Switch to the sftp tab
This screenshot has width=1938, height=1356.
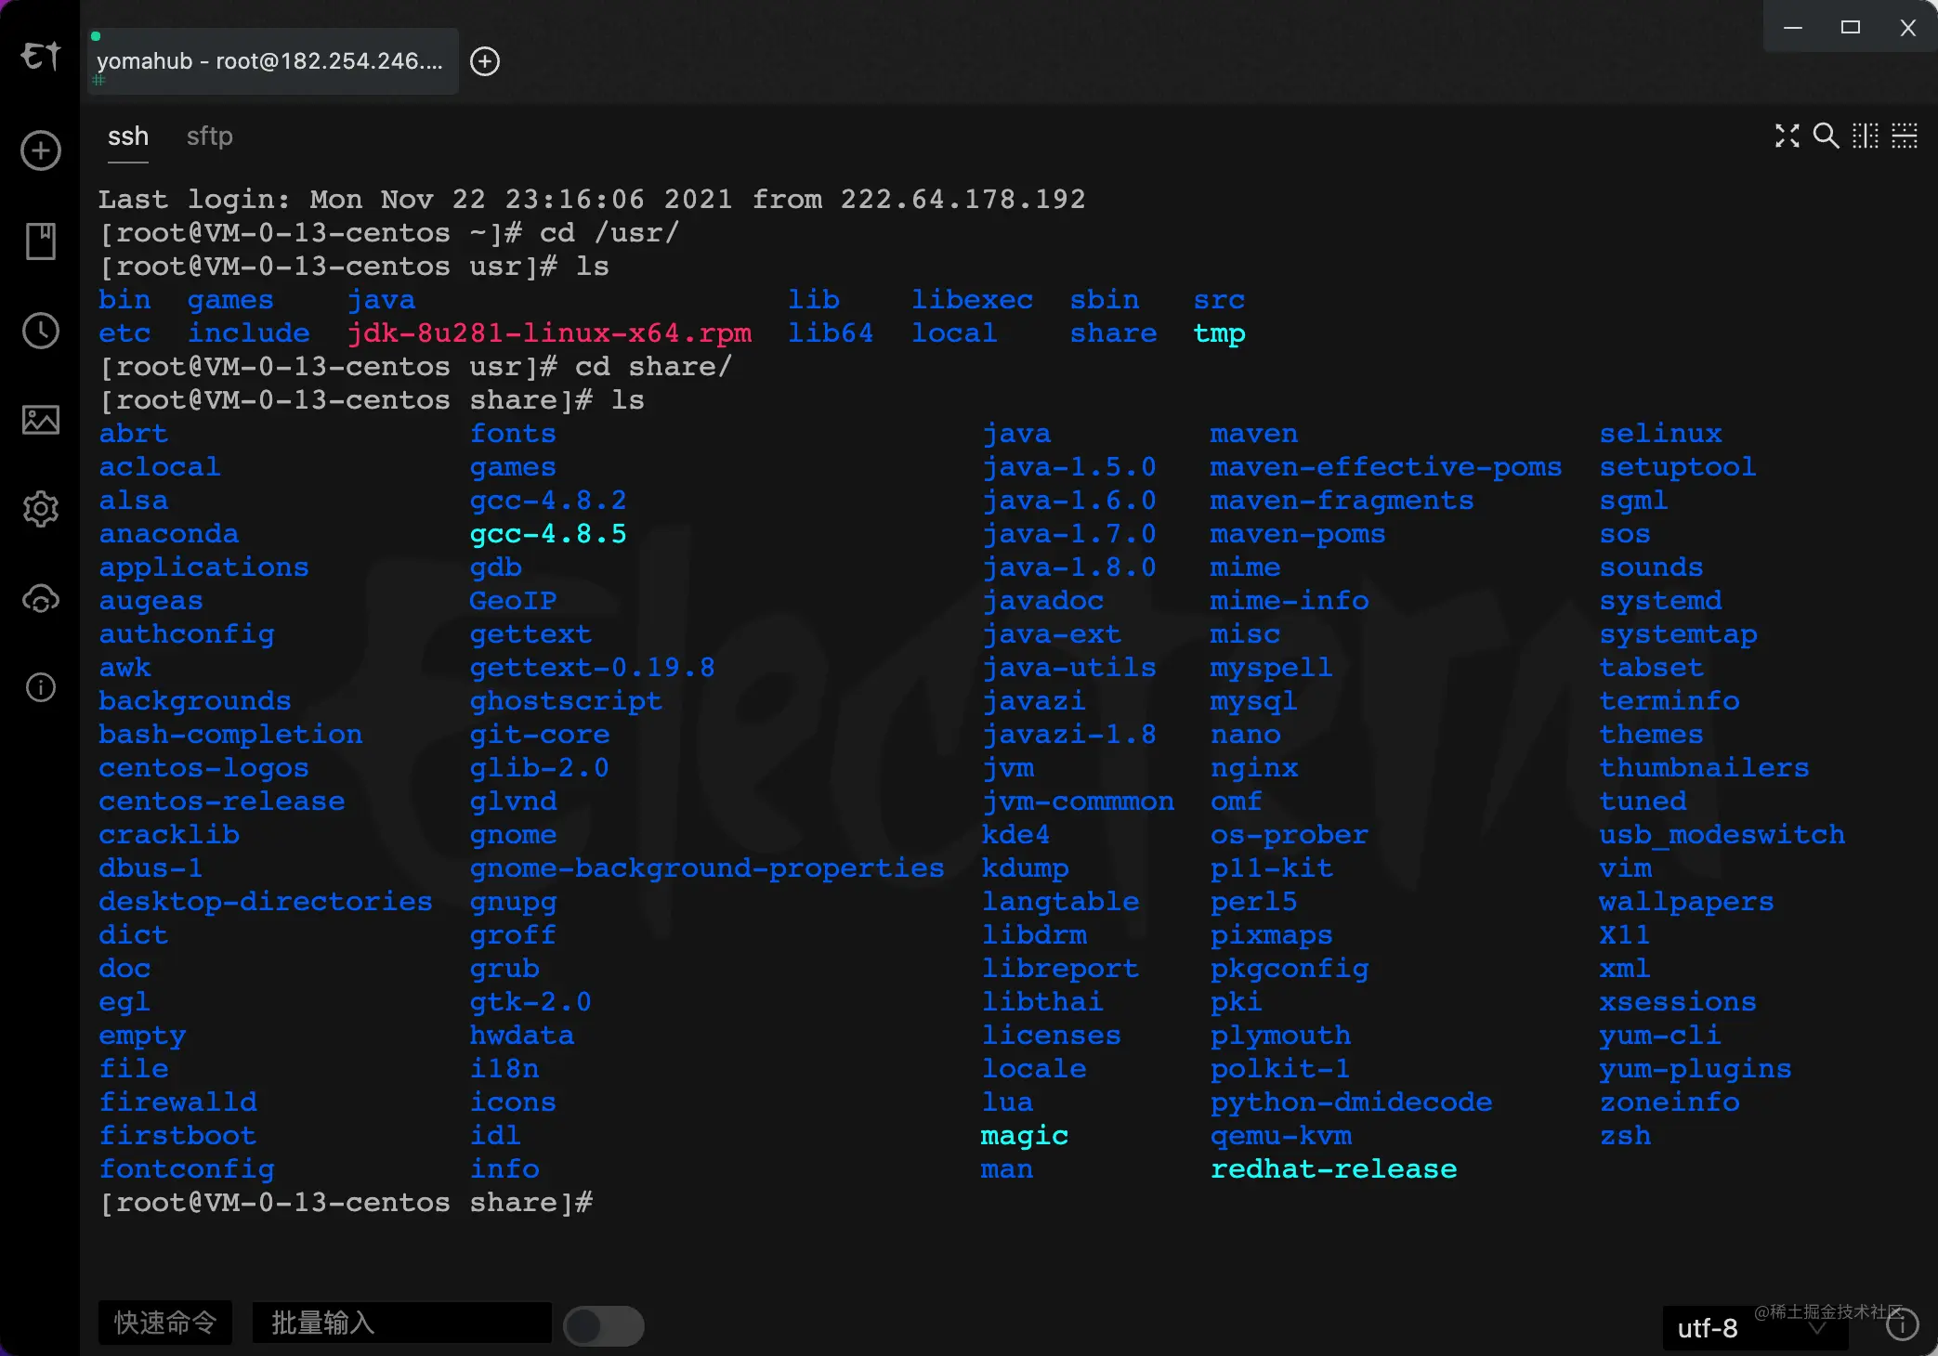(209, 137)
